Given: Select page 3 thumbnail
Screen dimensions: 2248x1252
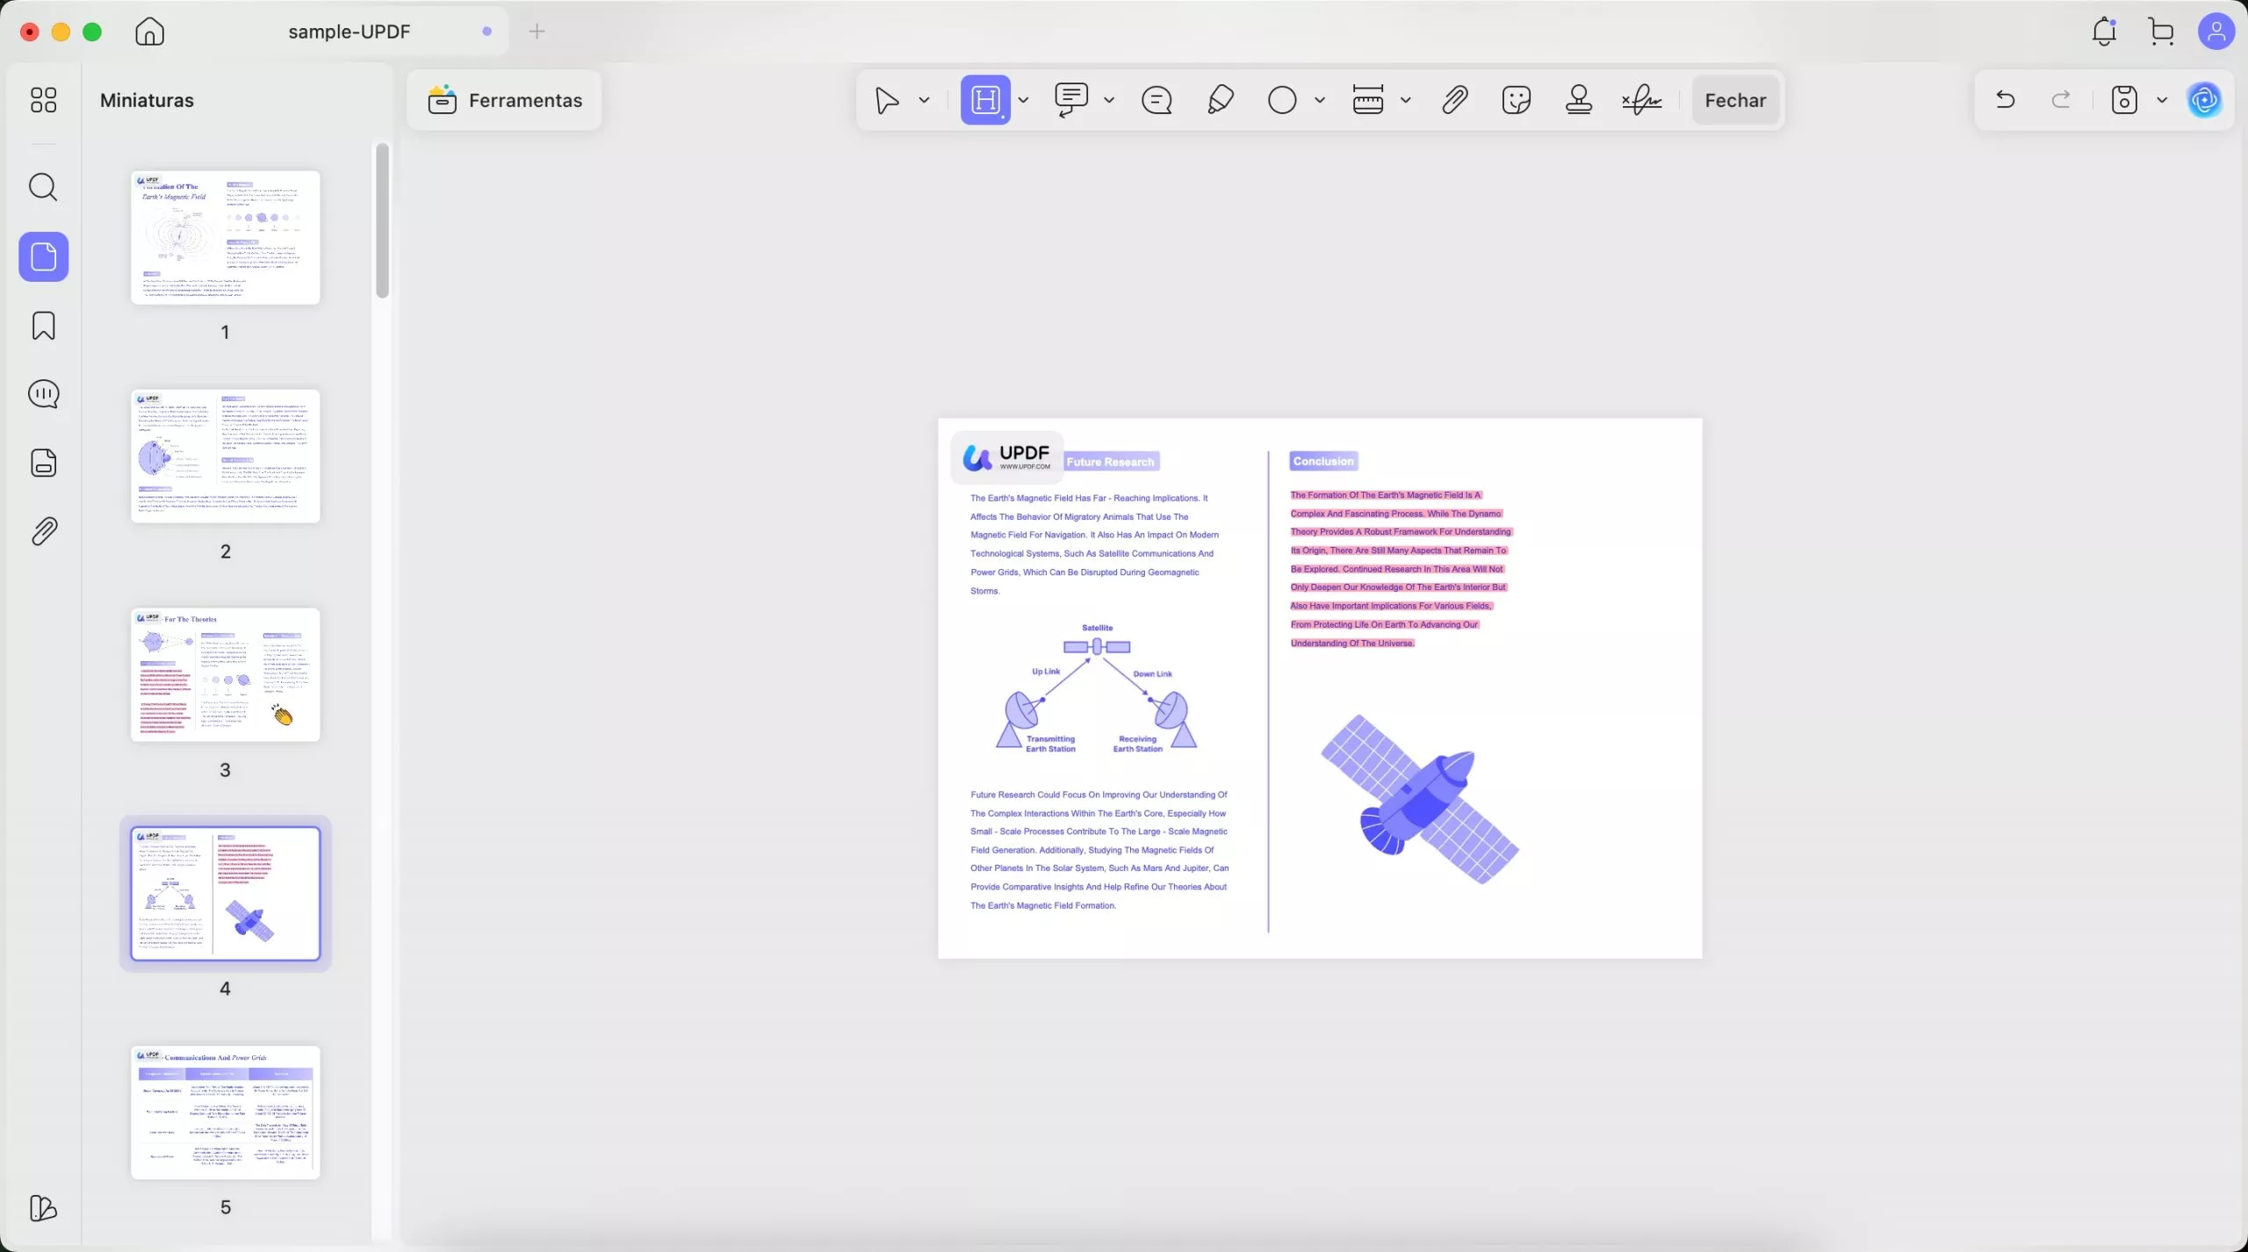Looking at the screenshot, I should click(226, 674).
